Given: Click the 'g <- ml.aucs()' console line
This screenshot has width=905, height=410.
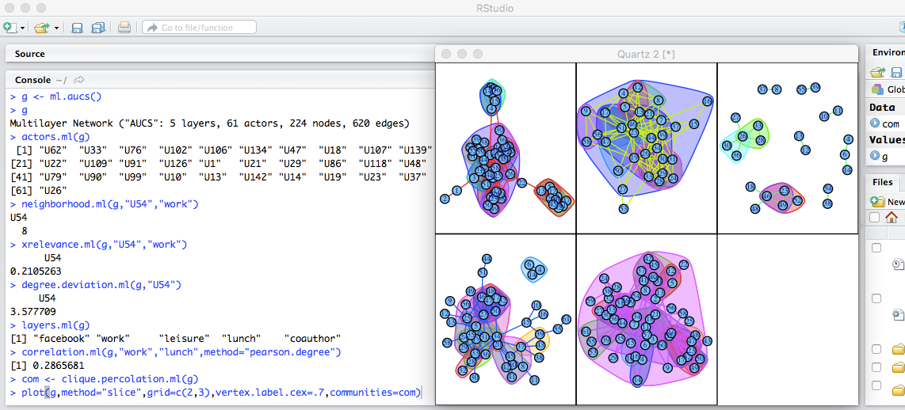Looking at the screenshot, I should [x=56, y=97].
